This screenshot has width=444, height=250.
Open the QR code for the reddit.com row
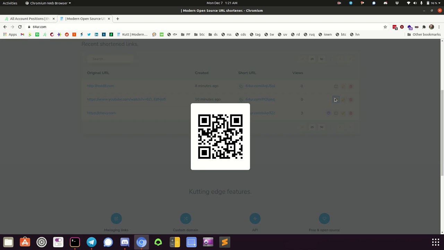(x=336, y=86)
